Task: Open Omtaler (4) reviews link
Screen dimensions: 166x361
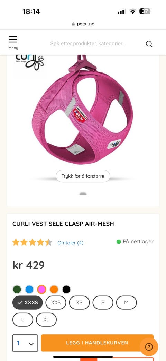Action: tap(70, 243)
